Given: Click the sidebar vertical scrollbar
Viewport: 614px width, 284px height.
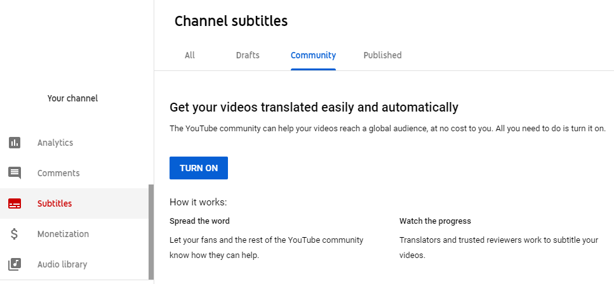Looking at the screenshot, I should pos(151,232).
